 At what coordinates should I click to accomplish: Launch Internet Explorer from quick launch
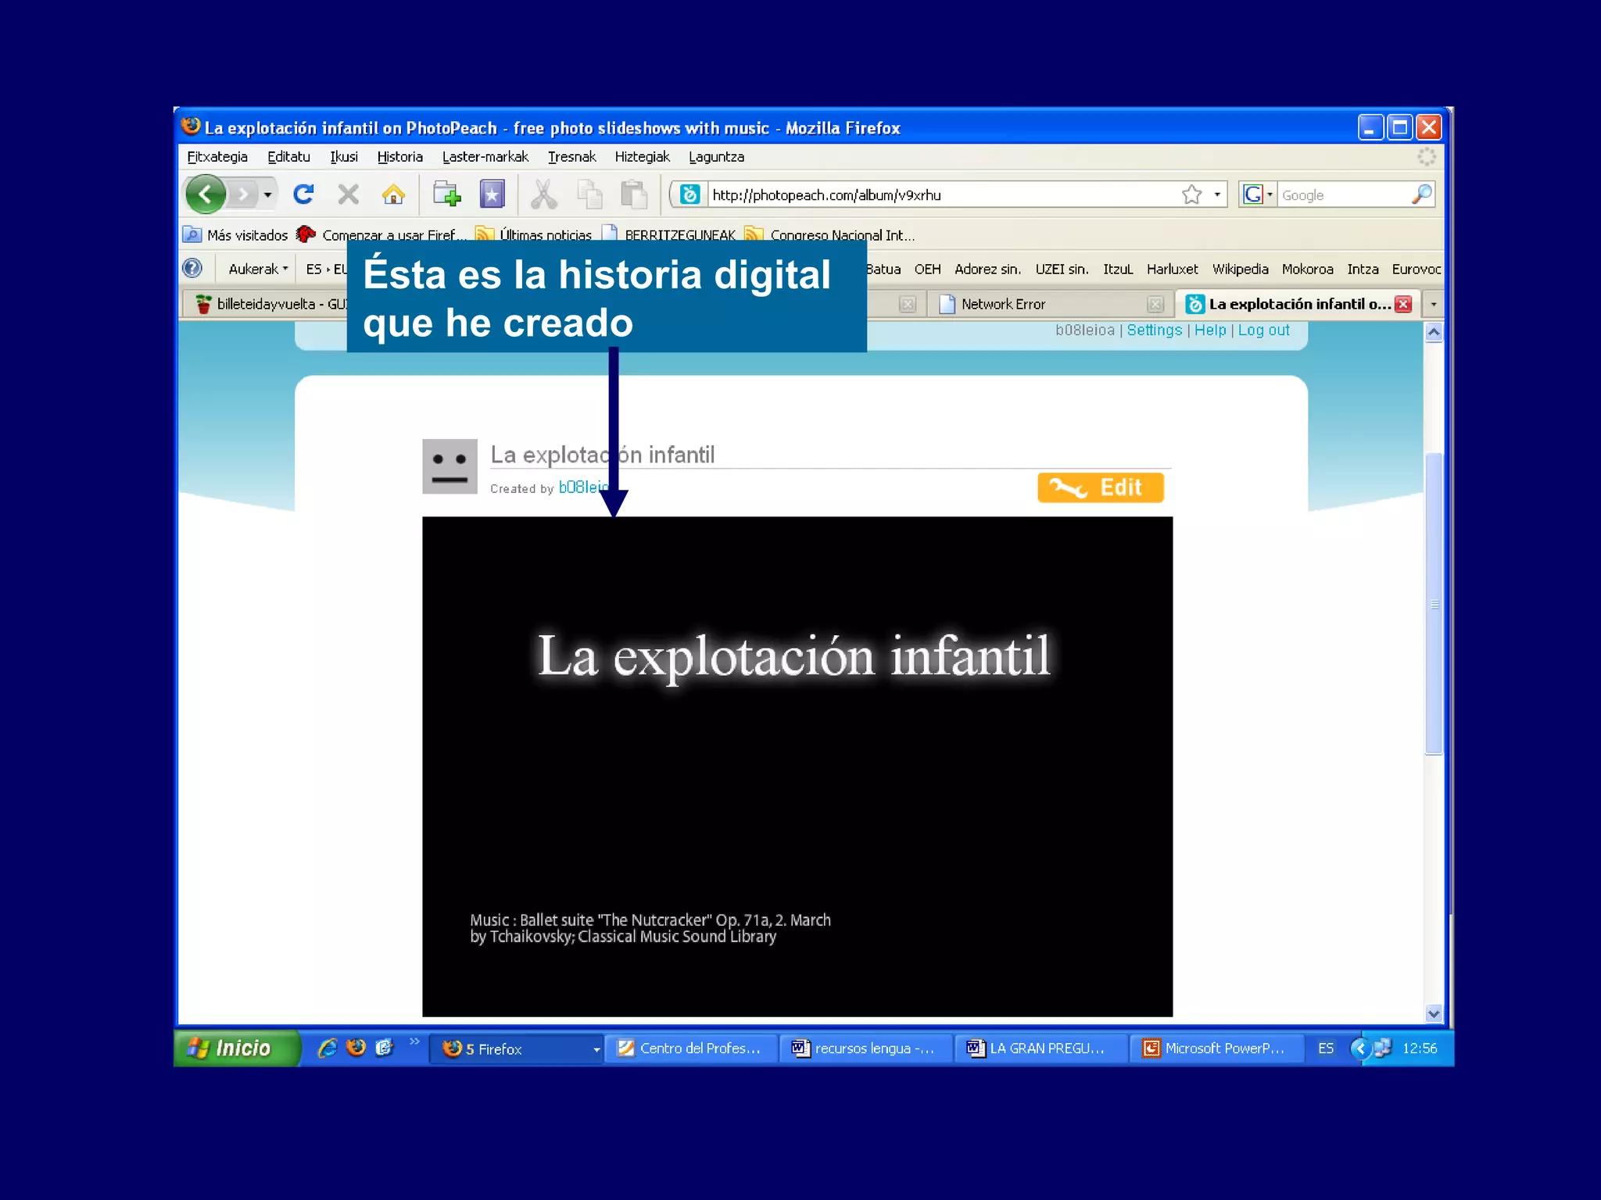point(327,1048)
